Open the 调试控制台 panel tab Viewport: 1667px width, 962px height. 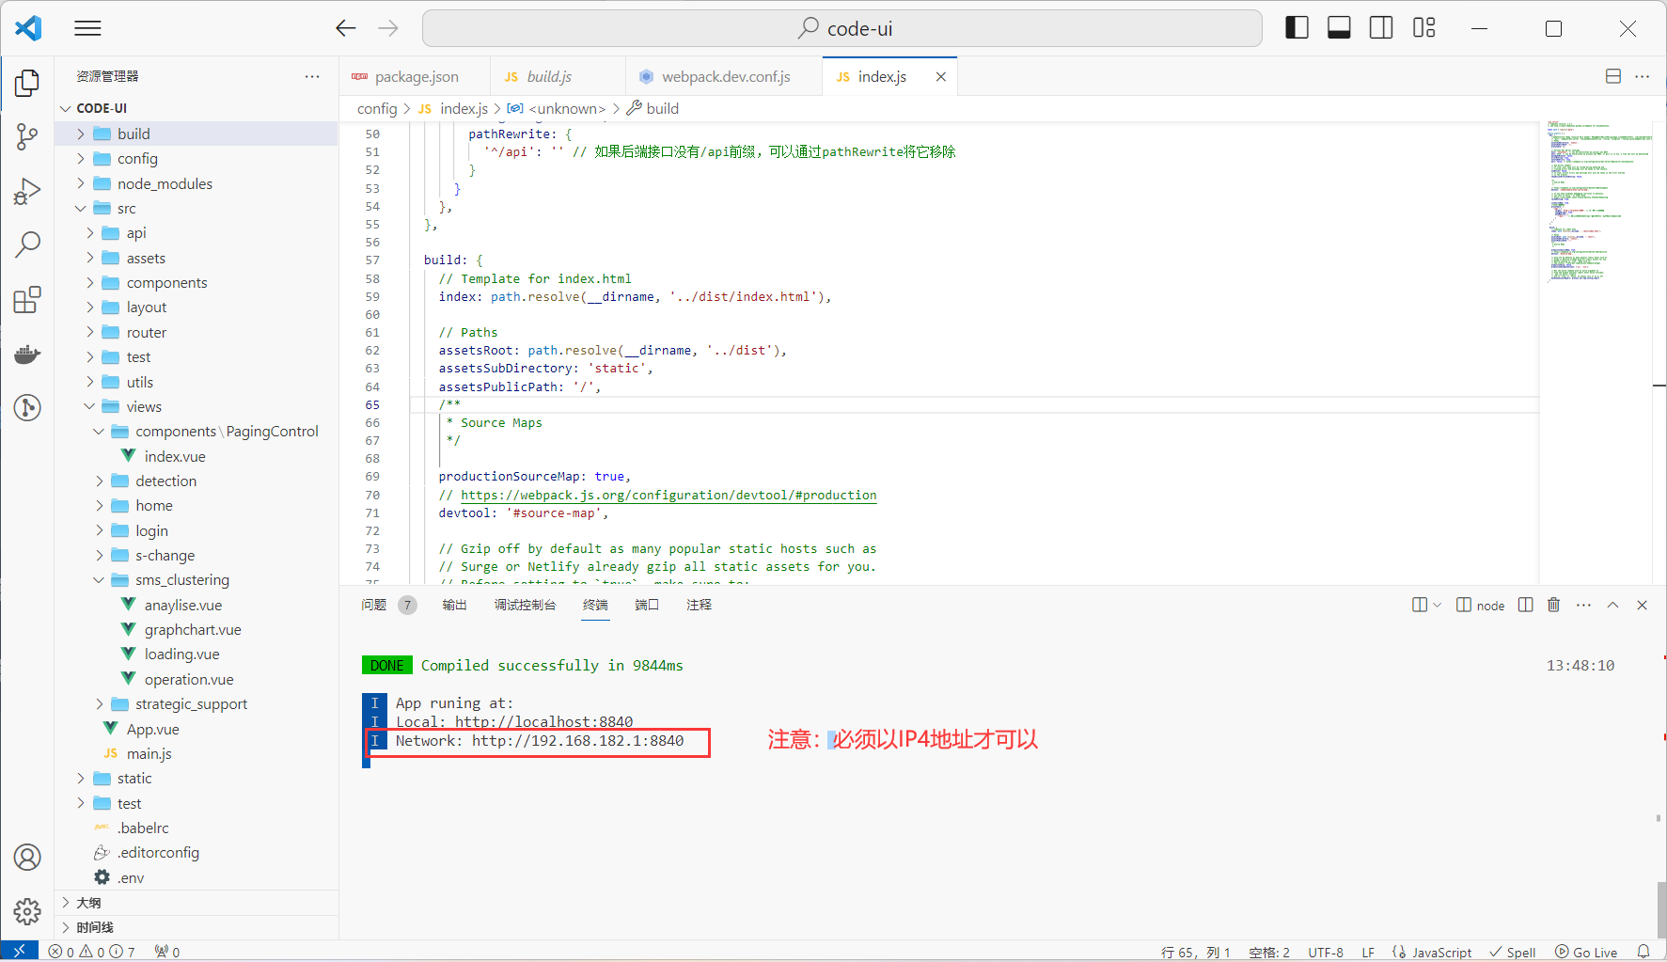coord(526,605)
